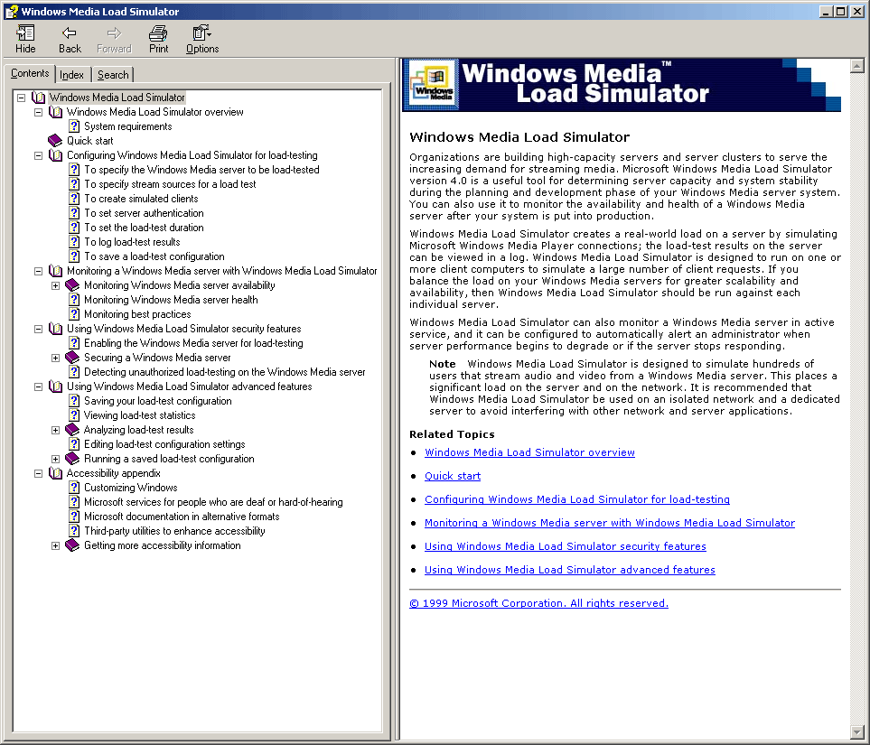The width and height of the screenshot is (870, 745).
Task: Click the question icon beside Monitoring best practices
Action: point(74,314)
